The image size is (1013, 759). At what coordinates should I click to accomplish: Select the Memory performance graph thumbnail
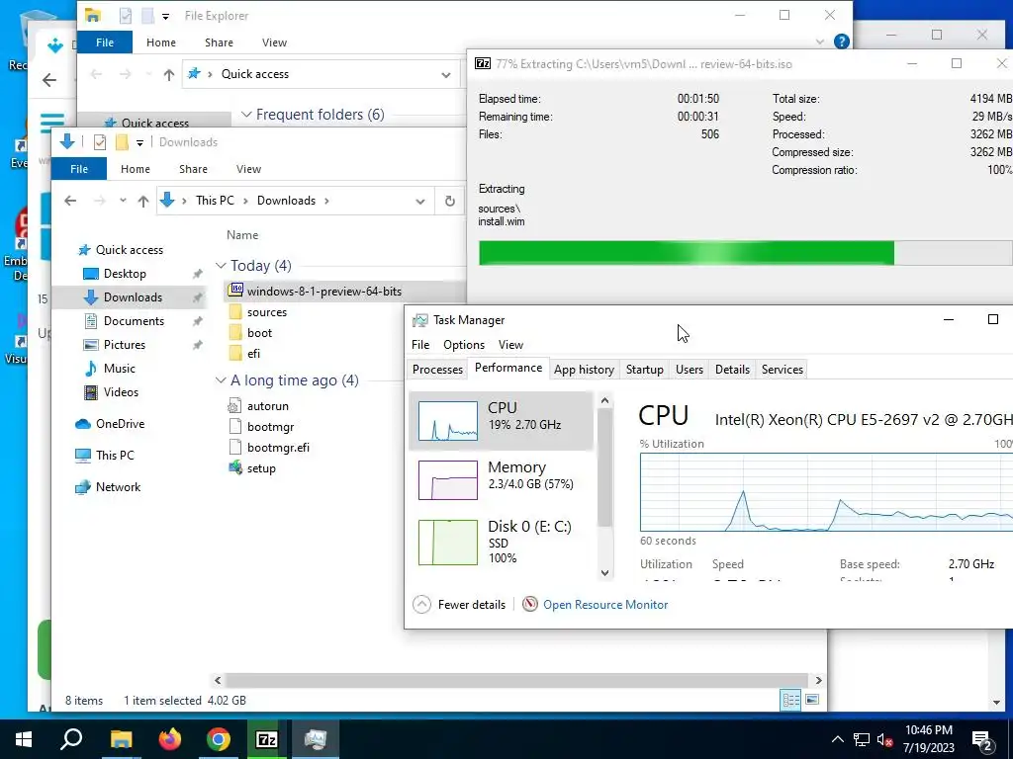coord(448,480)
